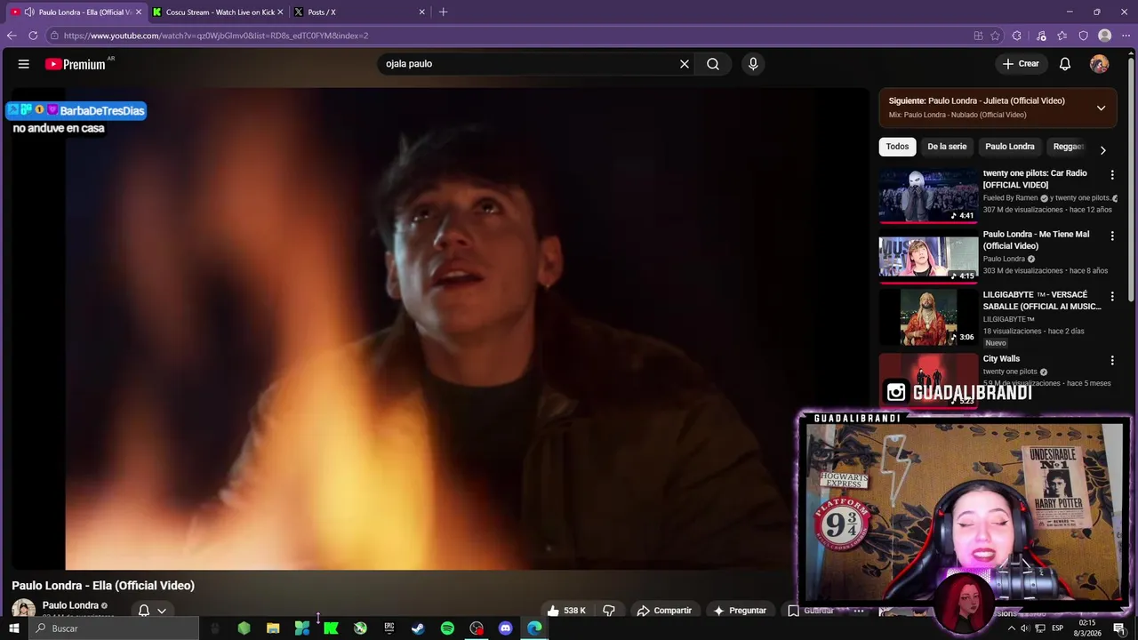This screenshot has height=640, width=1138.
Task: Open the Windows Start menu
Action: [x=13, y=628]
